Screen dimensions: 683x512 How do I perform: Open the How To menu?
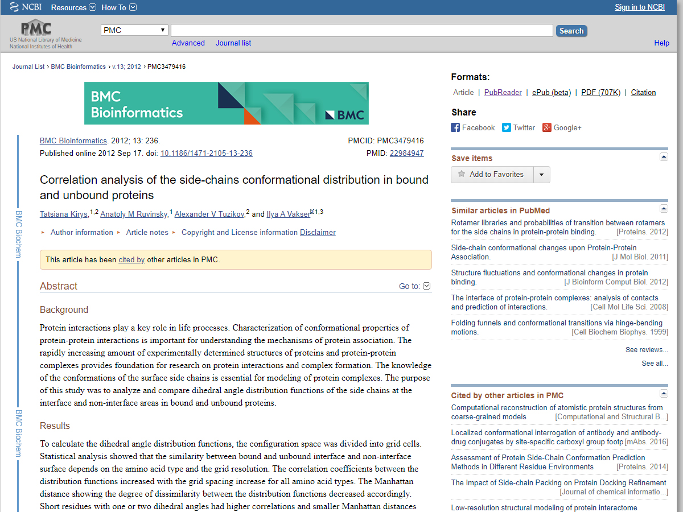tap(119, 7)
